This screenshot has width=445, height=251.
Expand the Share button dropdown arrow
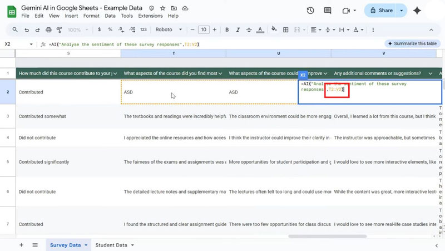coord(402,11)
